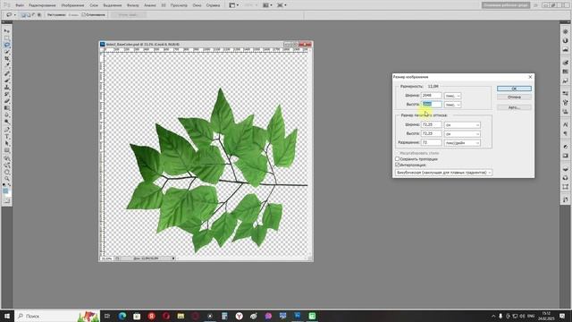Open document status bar arrow menu
The height and width of the screenshot is (322, 572).
173,258
